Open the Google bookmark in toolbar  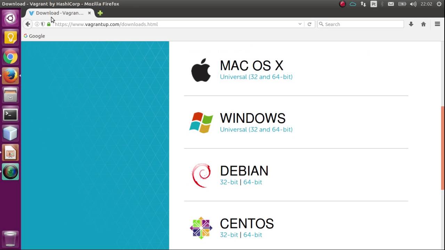(x=34, y=36)
